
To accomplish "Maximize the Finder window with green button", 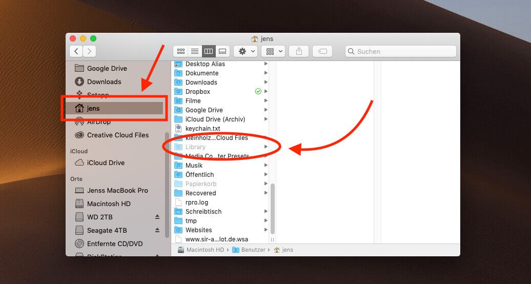I will (93, 38).
